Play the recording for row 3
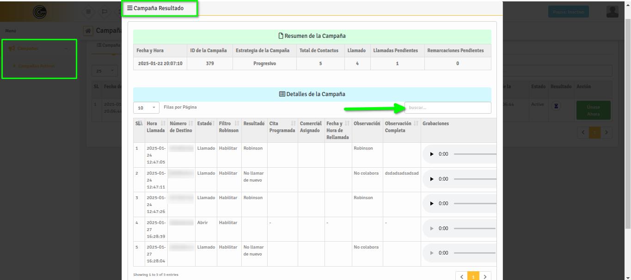Viewport: 631px width, 280px height. (432, 204)
